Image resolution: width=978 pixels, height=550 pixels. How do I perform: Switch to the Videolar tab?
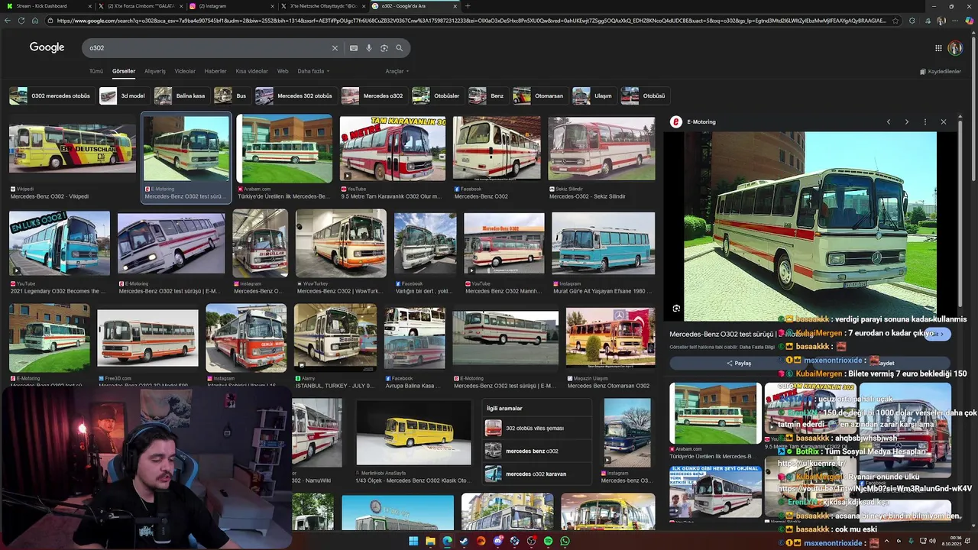[x=185, y=71]
